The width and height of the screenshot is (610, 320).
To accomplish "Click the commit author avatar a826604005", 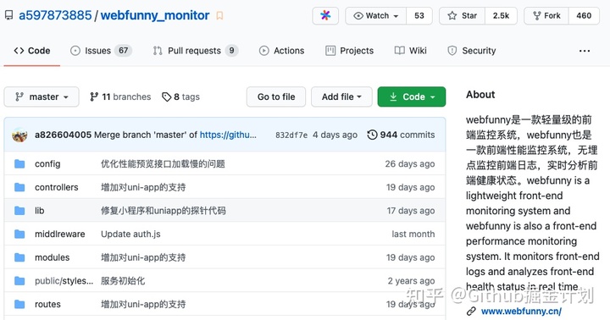I will [19, 135].
